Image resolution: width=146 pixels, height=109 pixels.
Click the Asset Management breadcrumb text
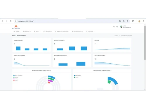[x=126, y=36]
